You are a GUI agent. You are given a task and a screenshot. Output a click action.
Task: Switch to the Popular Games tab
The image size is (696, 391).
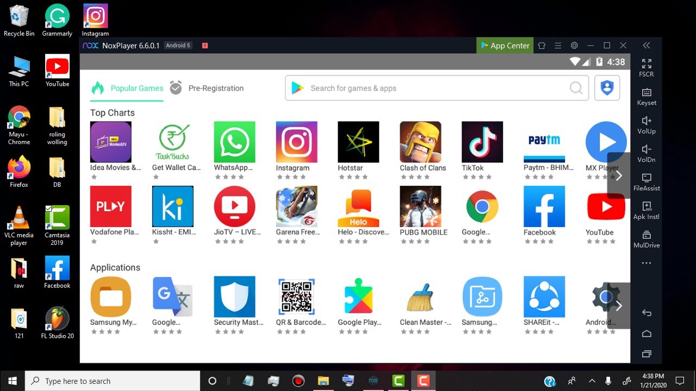click(127, 88)
